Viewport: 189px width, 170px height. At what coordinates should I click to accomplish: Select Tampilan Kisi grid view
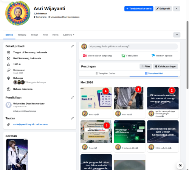point(154,73)
